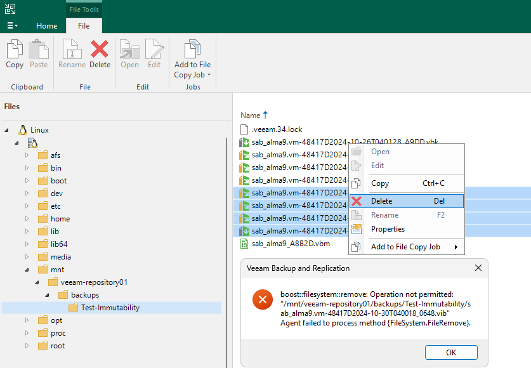Image resolution: width=531 pixels, height=368 pixels.
Task: Select the Test-Immutability folder
Action: coord(102,307)
